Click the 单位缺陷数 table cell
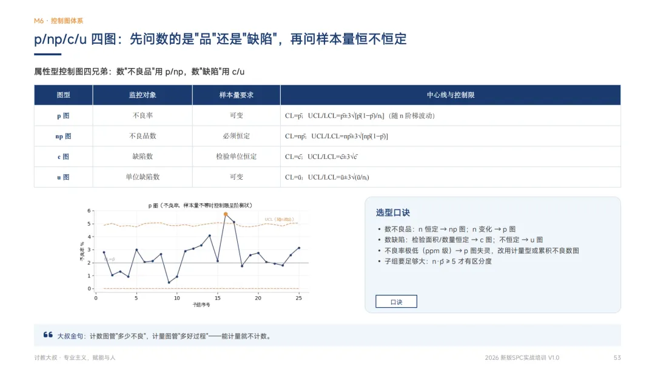This screenshot has height=369, width=655. click(143, 177)
